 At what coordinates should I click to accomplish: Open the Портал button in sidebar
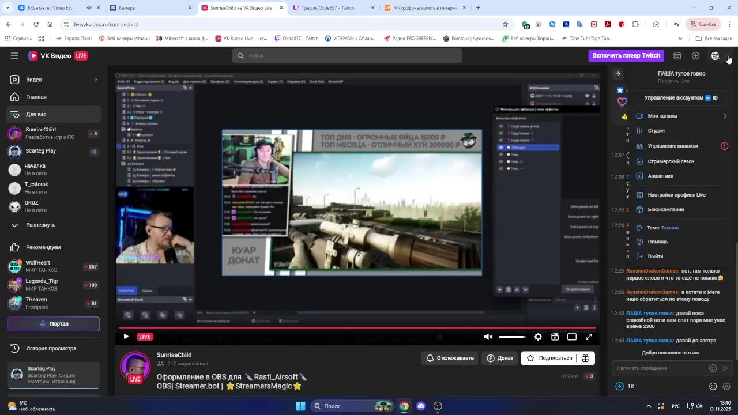(54, 324)
